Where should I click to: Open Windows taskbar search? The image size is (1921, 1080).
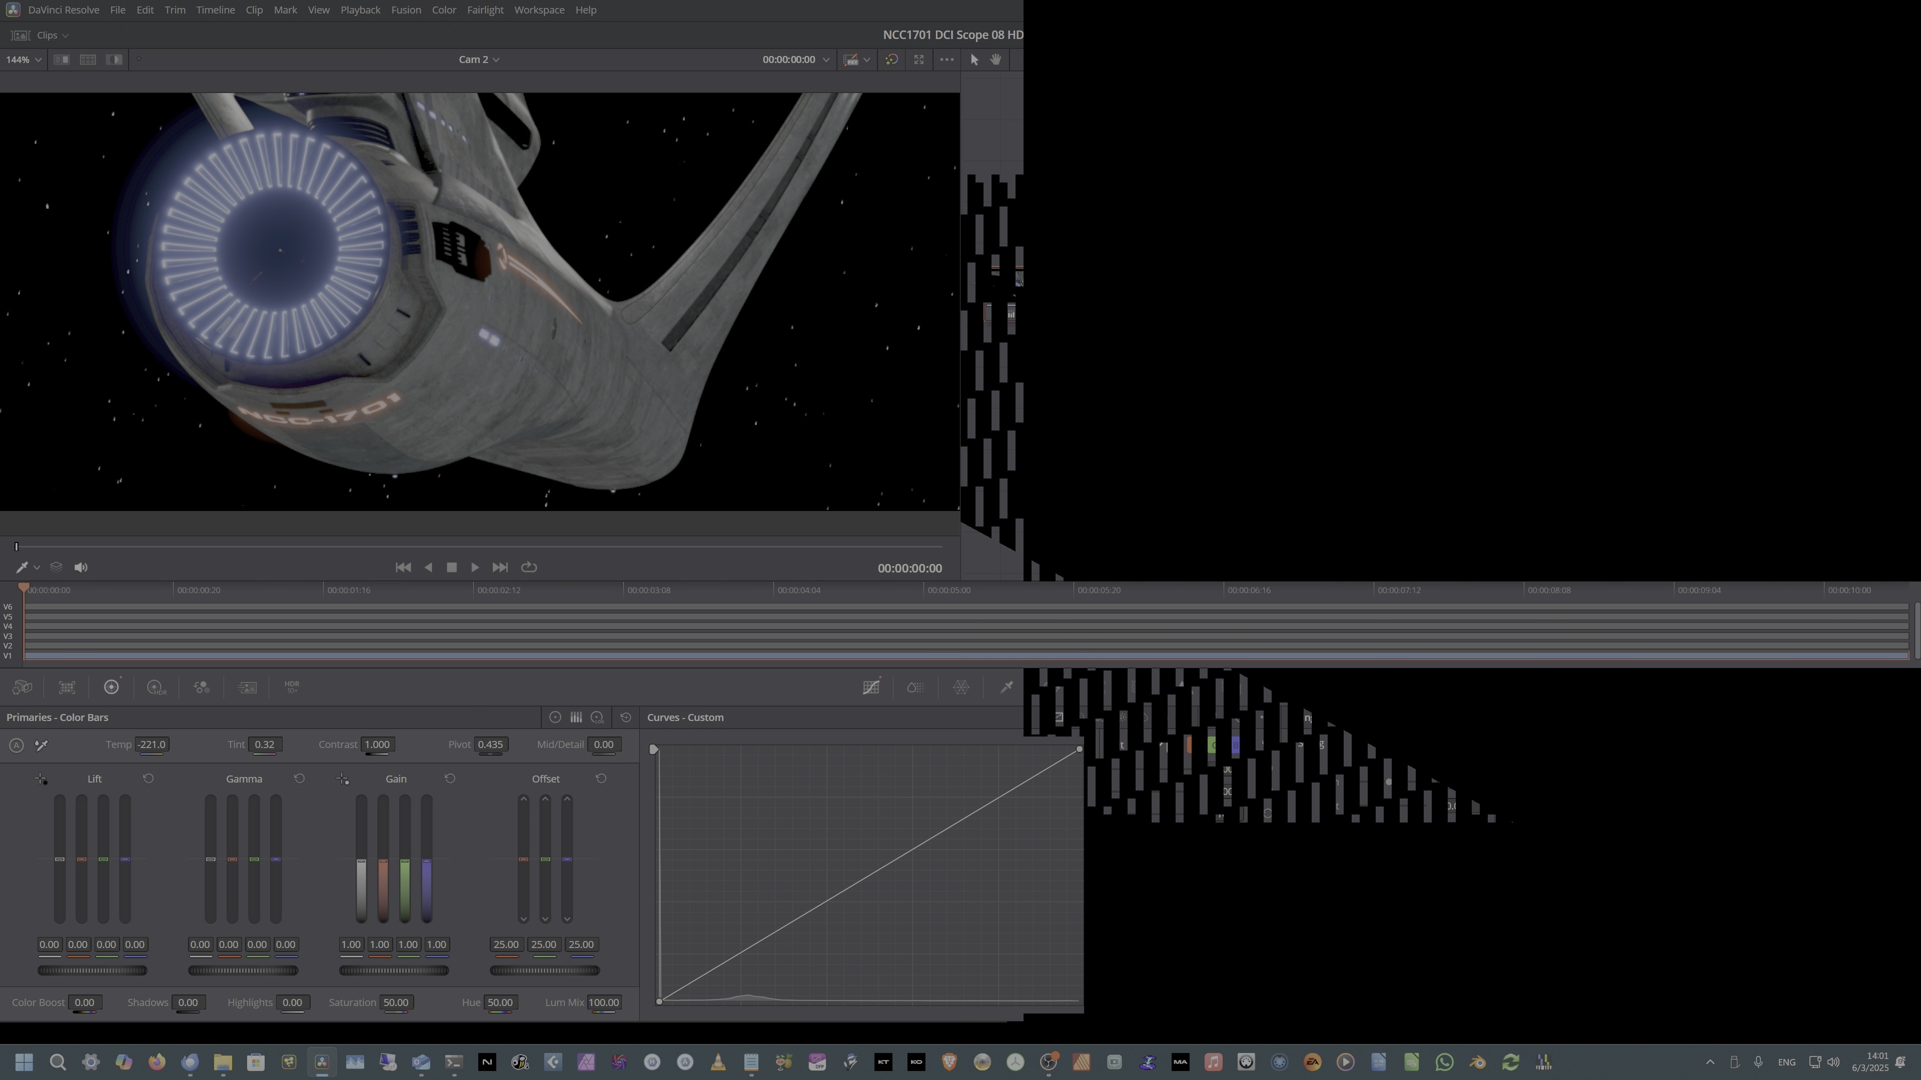point(58,1062)
